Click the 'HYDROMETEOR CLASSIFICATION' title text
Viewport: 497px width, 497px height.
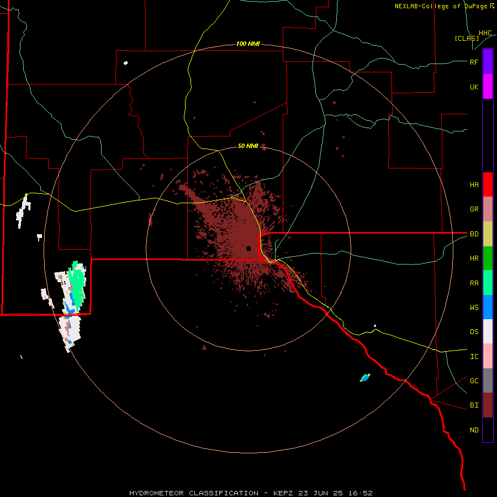click(194, 493)
